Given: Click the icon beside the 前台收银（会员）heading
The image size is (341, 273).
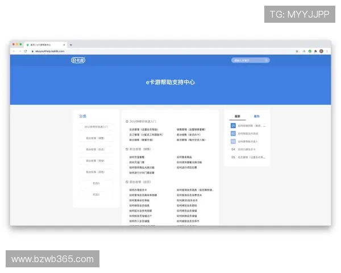Looking at the screenshot, I should pyautogui.click(x=127, y=182).
